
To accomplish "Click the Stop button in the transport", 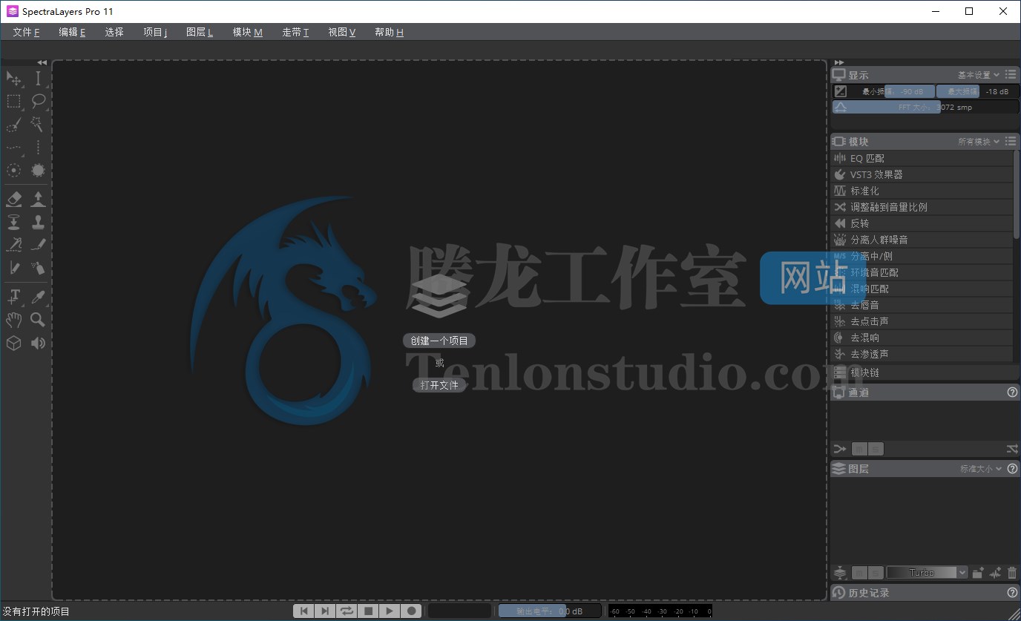I will [368, 611].
